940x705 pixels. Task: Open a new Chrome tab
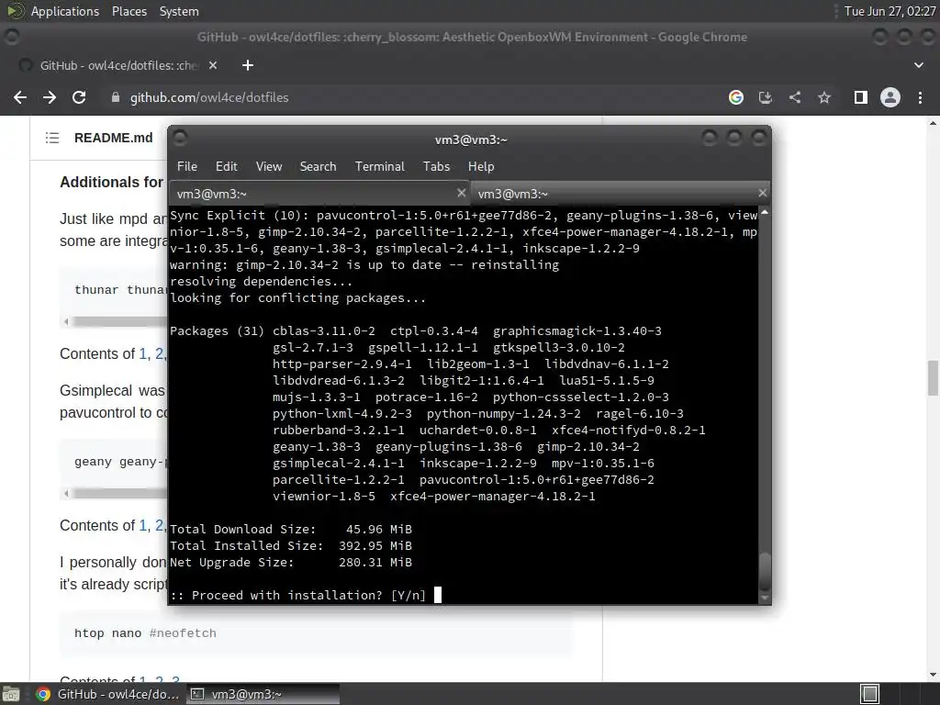click(x=248, y=65)
